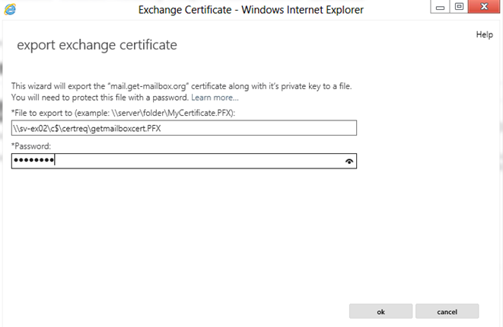Follow the Learn more link
The width and height of the screenshot is (503, 327).
215,98
